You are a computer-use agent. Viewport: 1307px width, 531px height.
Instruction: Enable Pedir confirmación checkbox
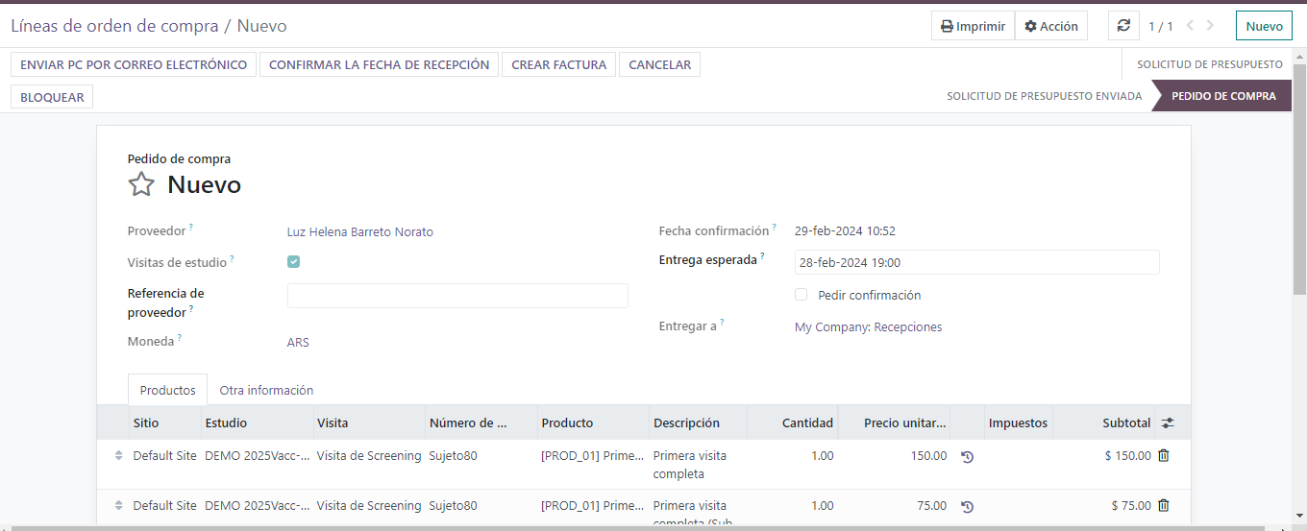(801, 295)
